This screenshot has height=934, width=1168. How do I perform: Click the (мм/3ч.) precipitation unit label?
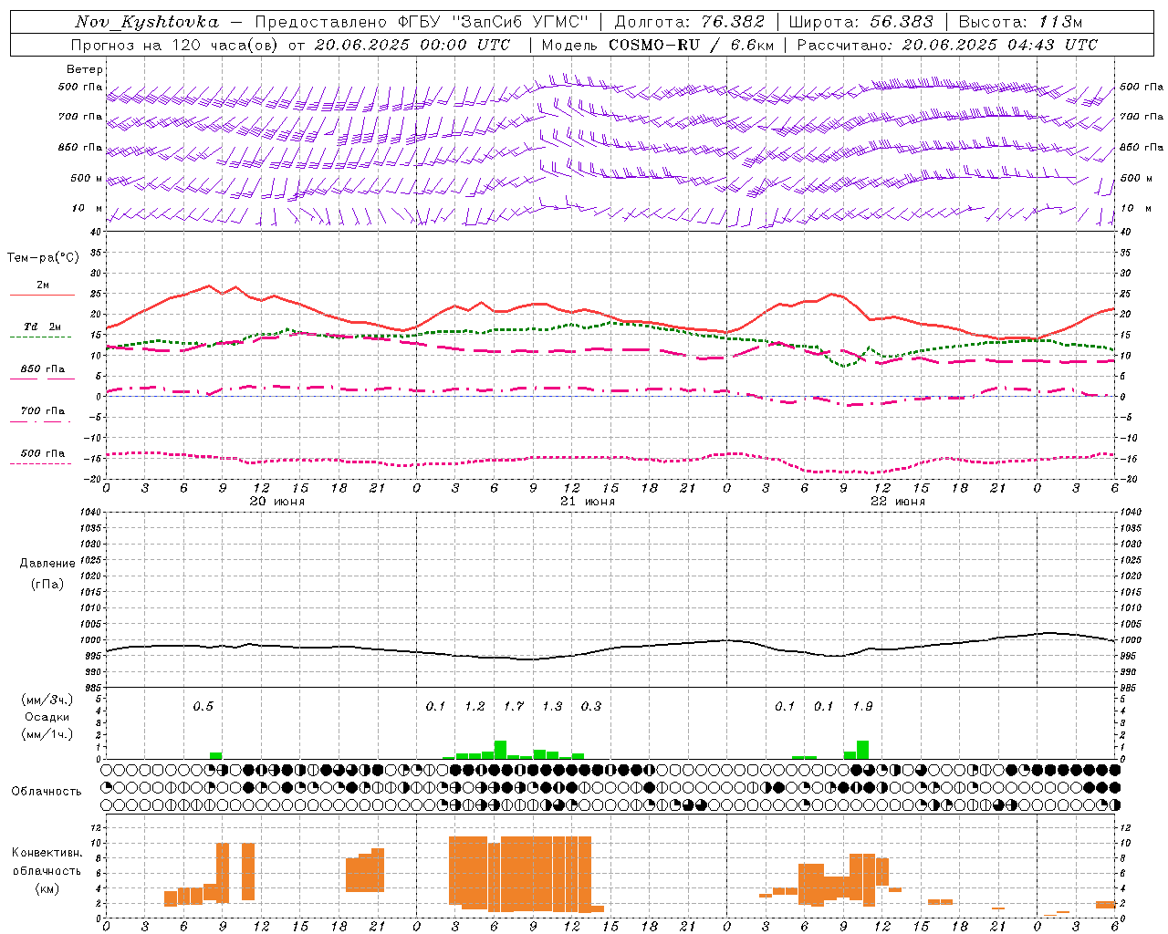click(47, 700)
